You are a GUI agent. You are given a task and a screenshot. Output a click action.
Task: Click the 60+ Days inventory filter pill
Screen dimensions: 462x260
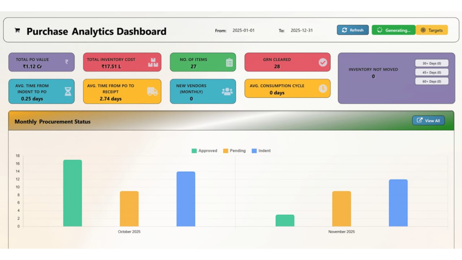(x=432, y=81)
